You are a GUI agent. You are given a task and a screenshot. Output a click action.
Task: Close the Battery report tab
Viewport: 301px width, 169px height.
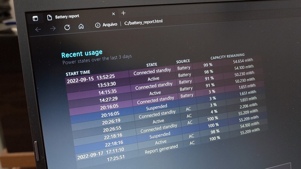tap(113, 14)
